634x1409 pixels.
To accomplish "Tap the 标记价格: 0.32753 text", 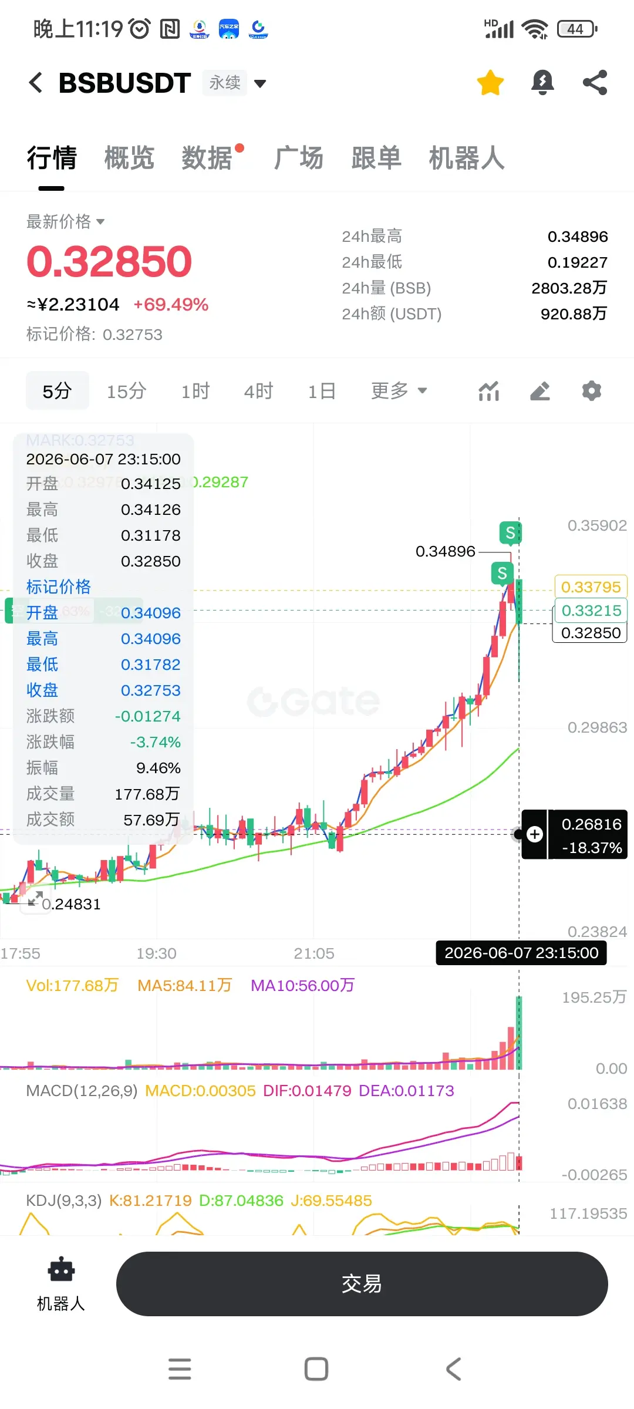I will pos(94,335).
